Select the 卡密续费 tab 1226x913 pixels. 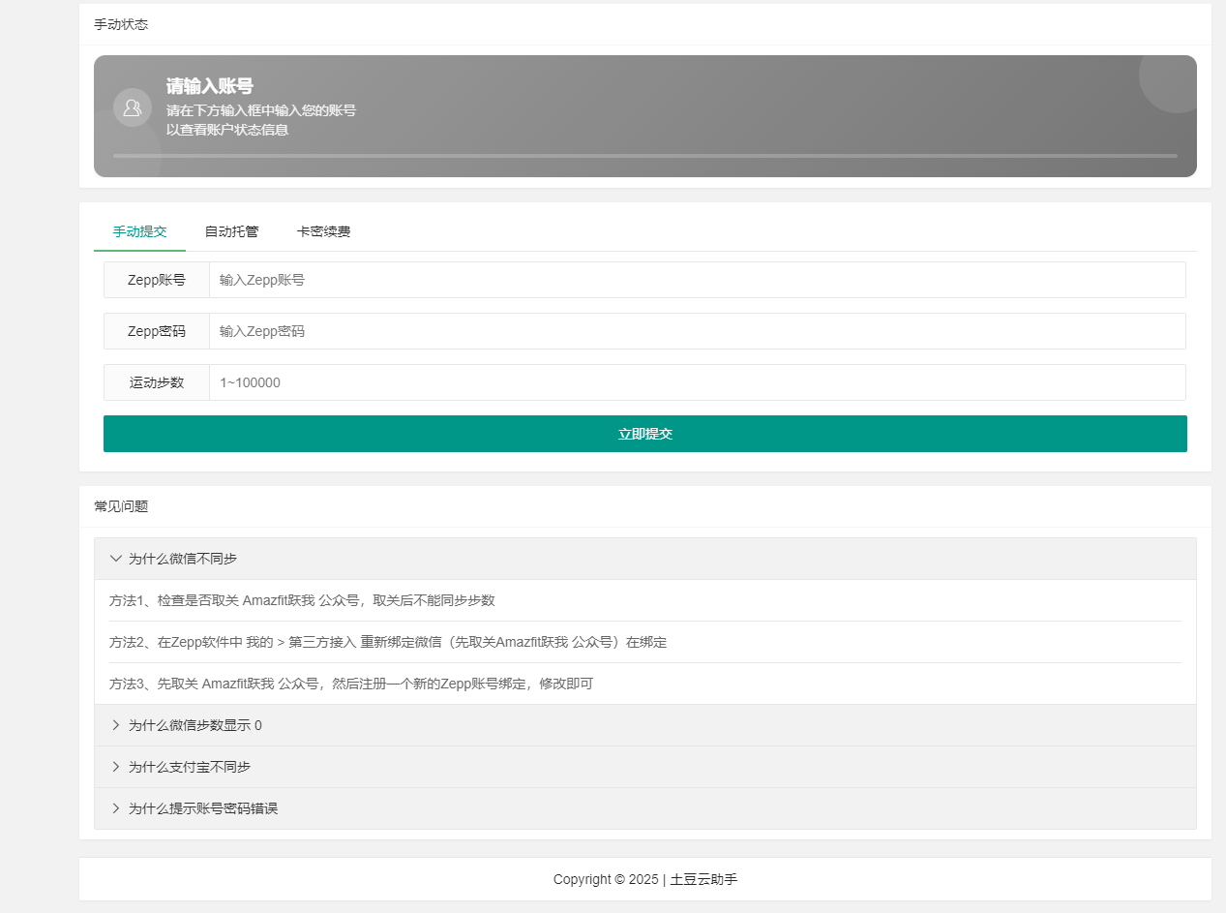323,231
